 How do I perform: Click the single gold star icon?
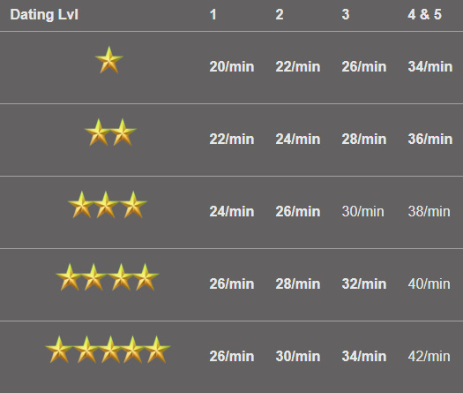click(109, 60)
